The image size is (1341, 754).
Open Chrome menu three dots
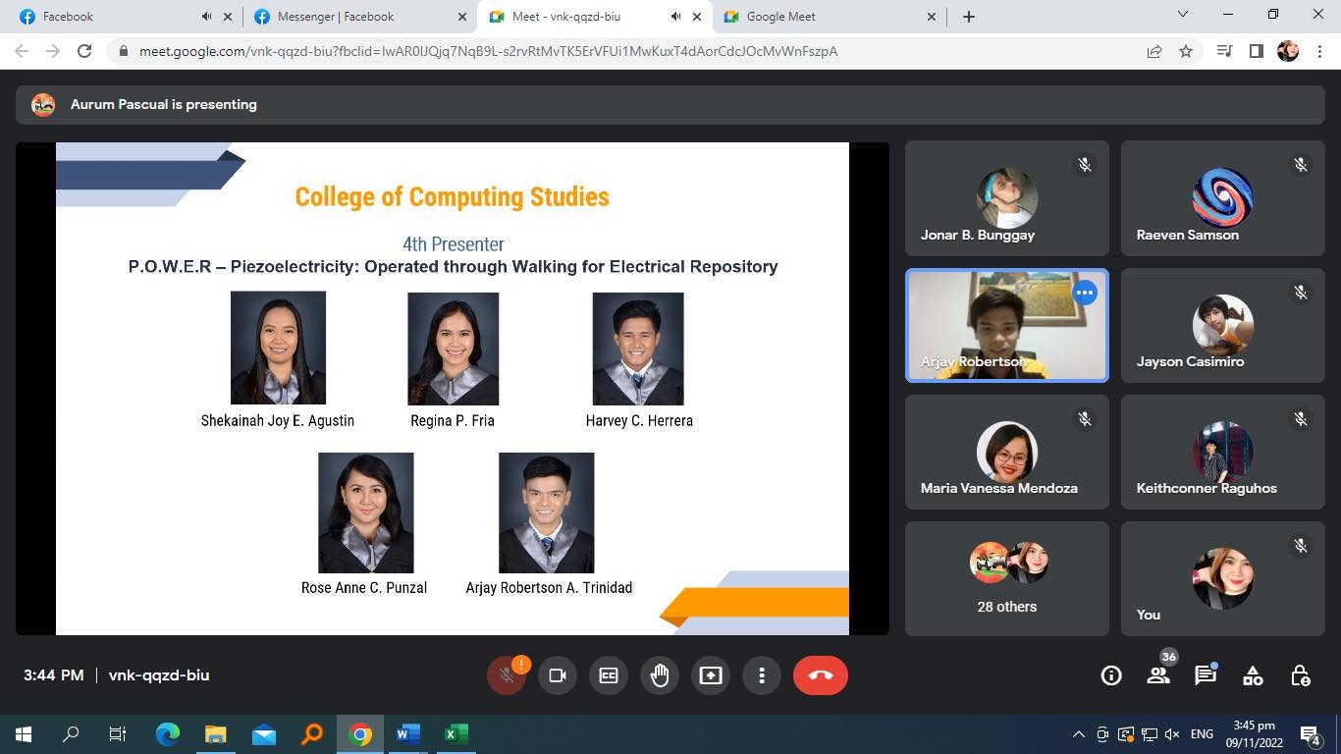[1318, 51]
